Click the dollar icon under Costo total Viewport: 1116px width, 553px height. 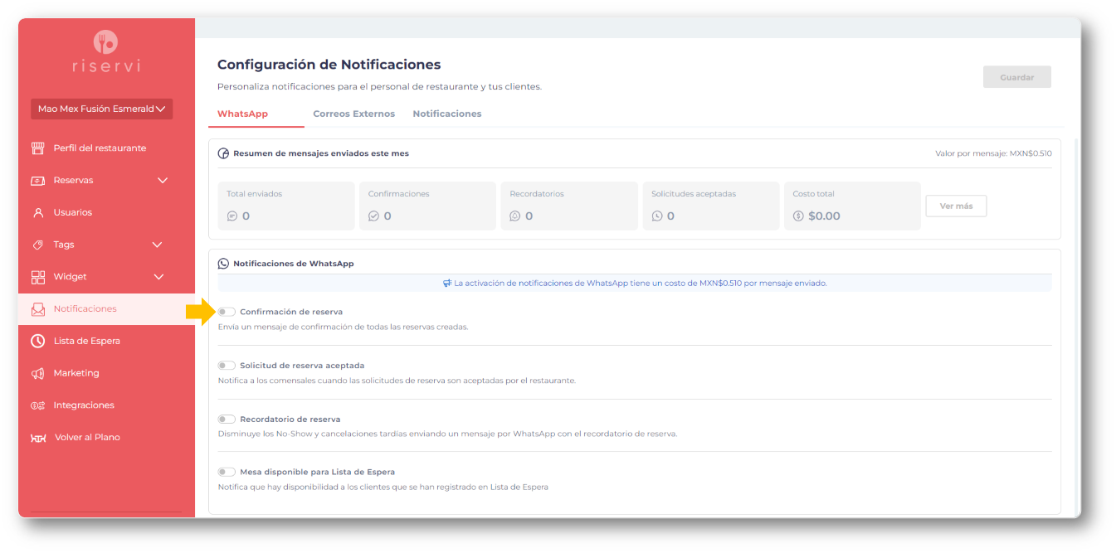pyautogui.click(x=798, y=216)
